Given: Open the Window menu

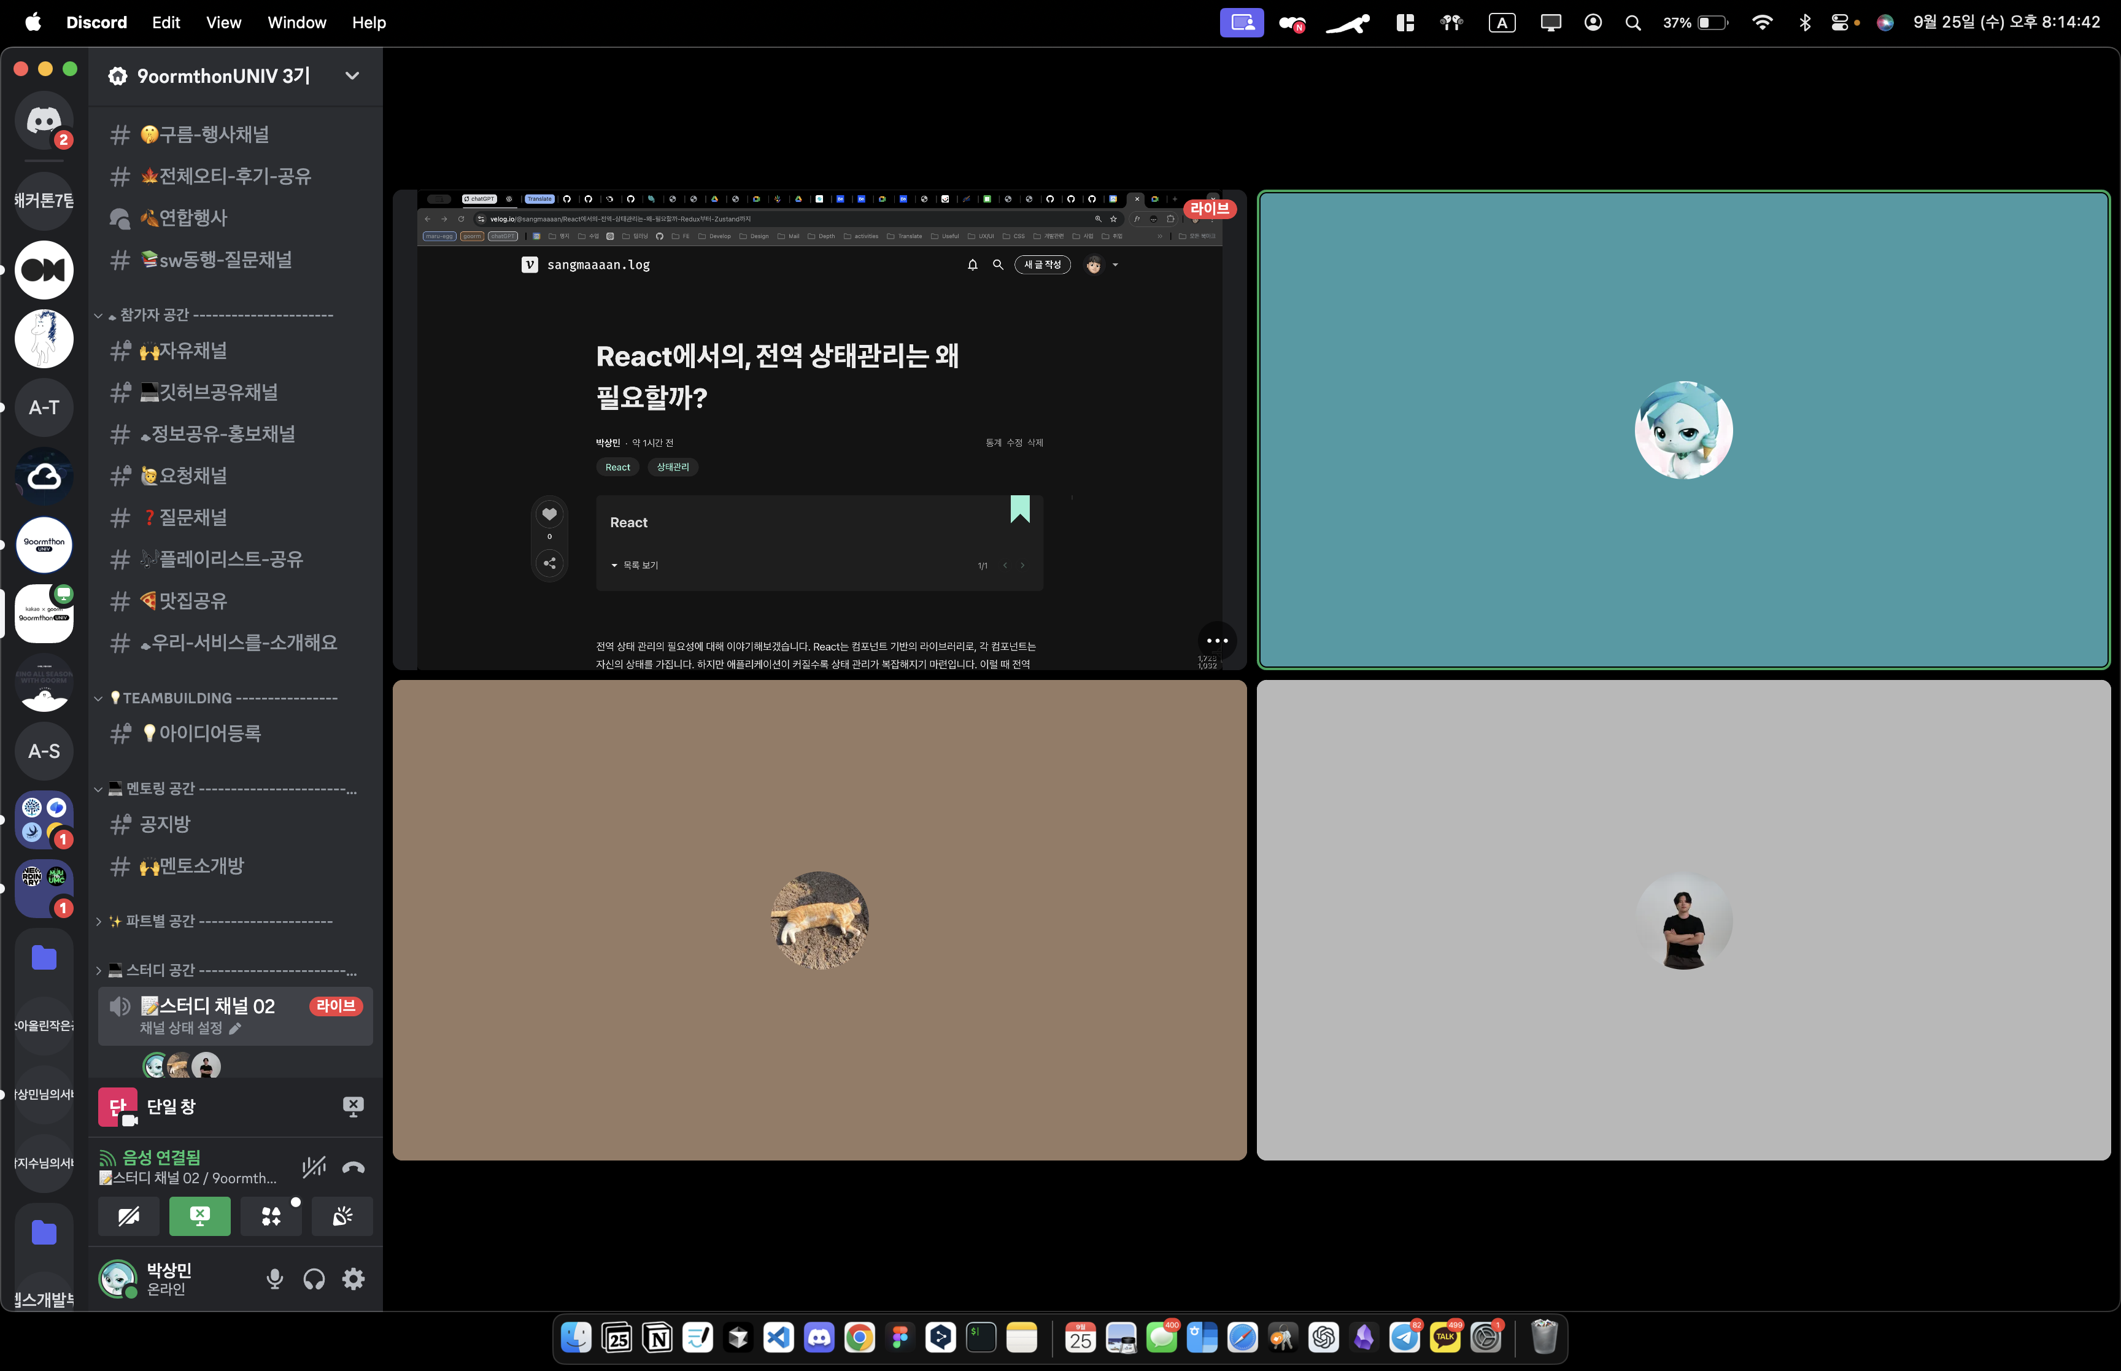Looking at the screenshot, I should [296, 22].
